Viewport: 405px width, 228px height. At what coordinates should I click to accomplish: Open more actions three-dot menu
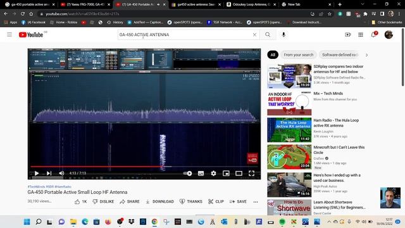[256, 202]
